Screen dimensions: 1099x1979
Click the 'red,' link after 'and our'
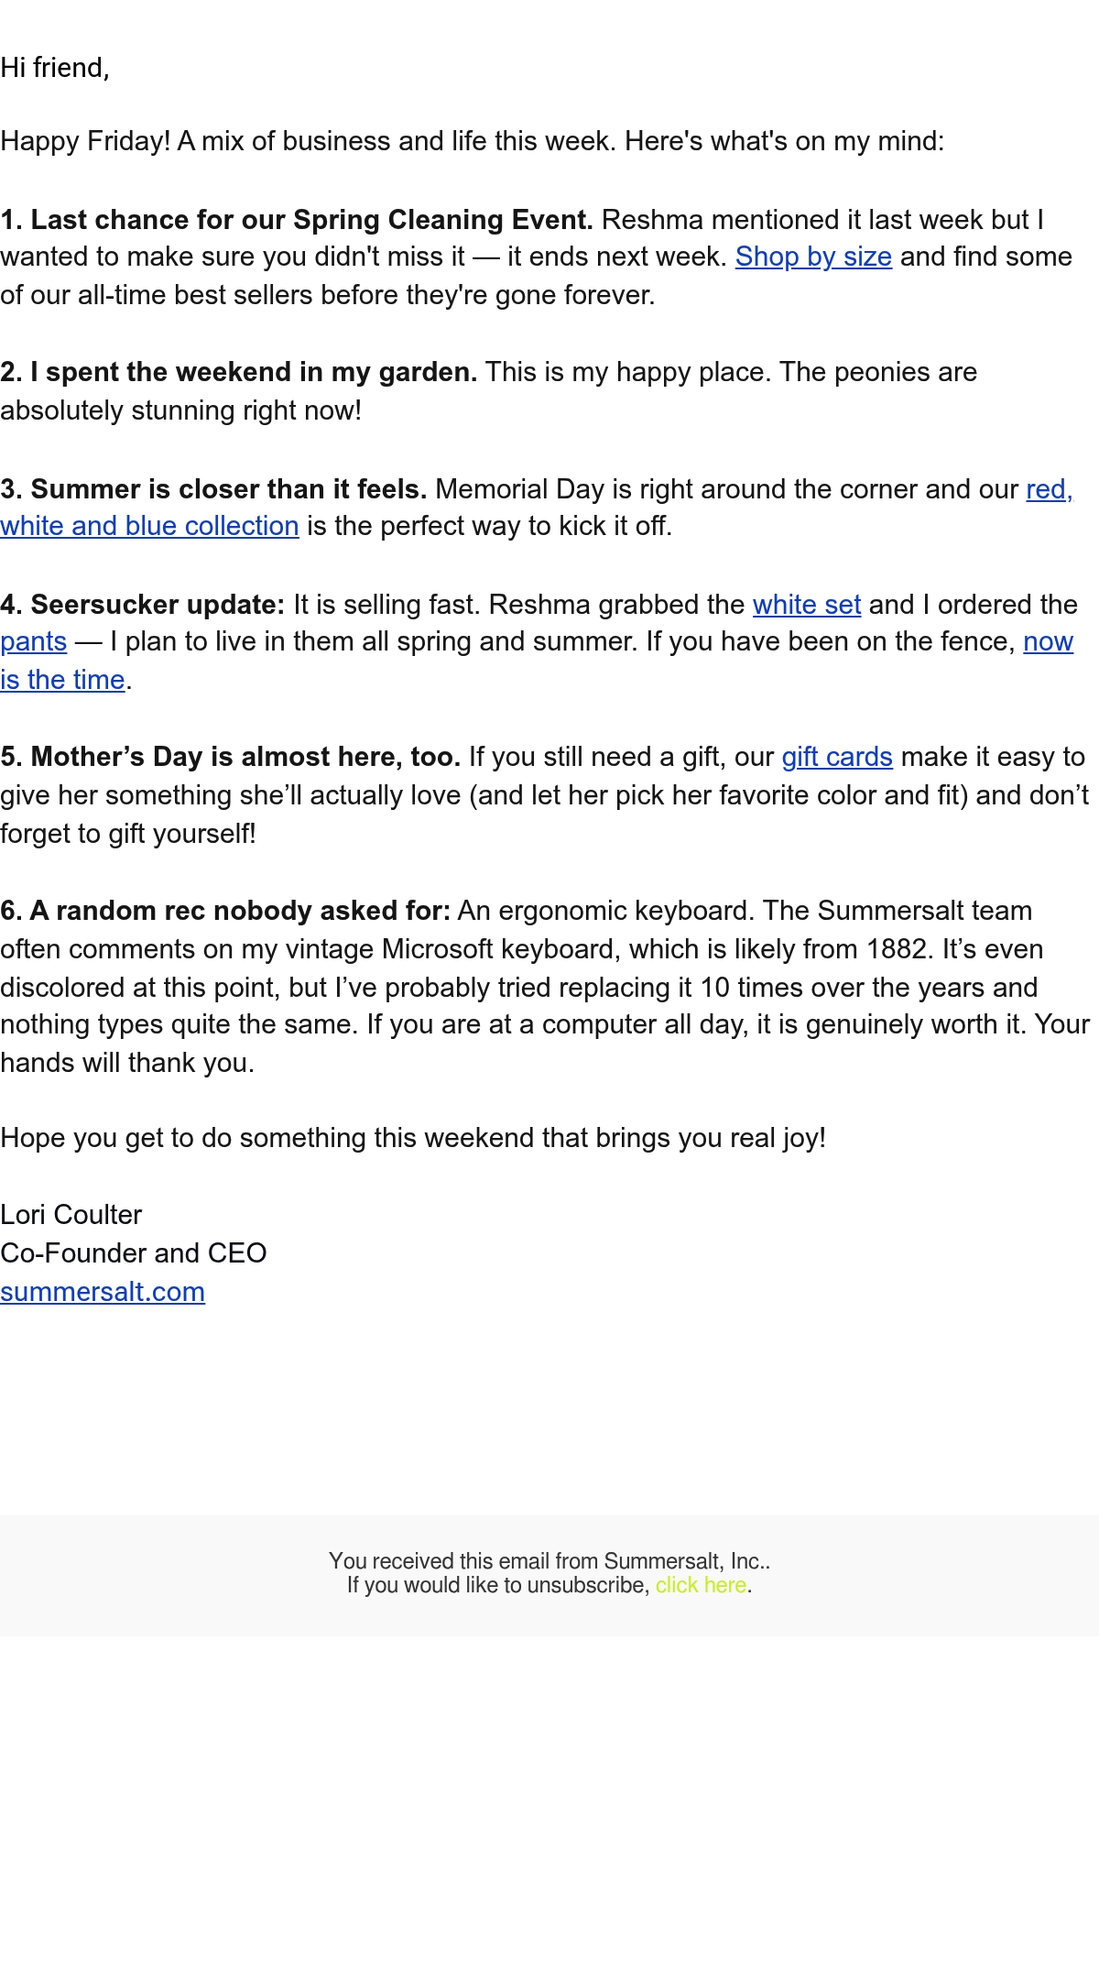coord(1050,490)
